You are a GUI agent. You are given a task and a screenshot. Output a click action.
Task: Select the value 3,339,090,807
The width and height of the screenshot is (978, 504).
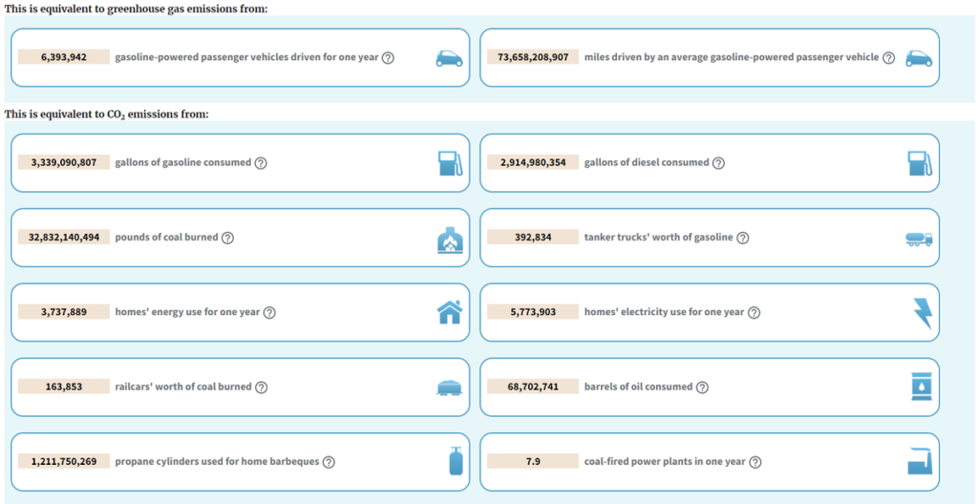pyautogui.click(x=64, y=162)
